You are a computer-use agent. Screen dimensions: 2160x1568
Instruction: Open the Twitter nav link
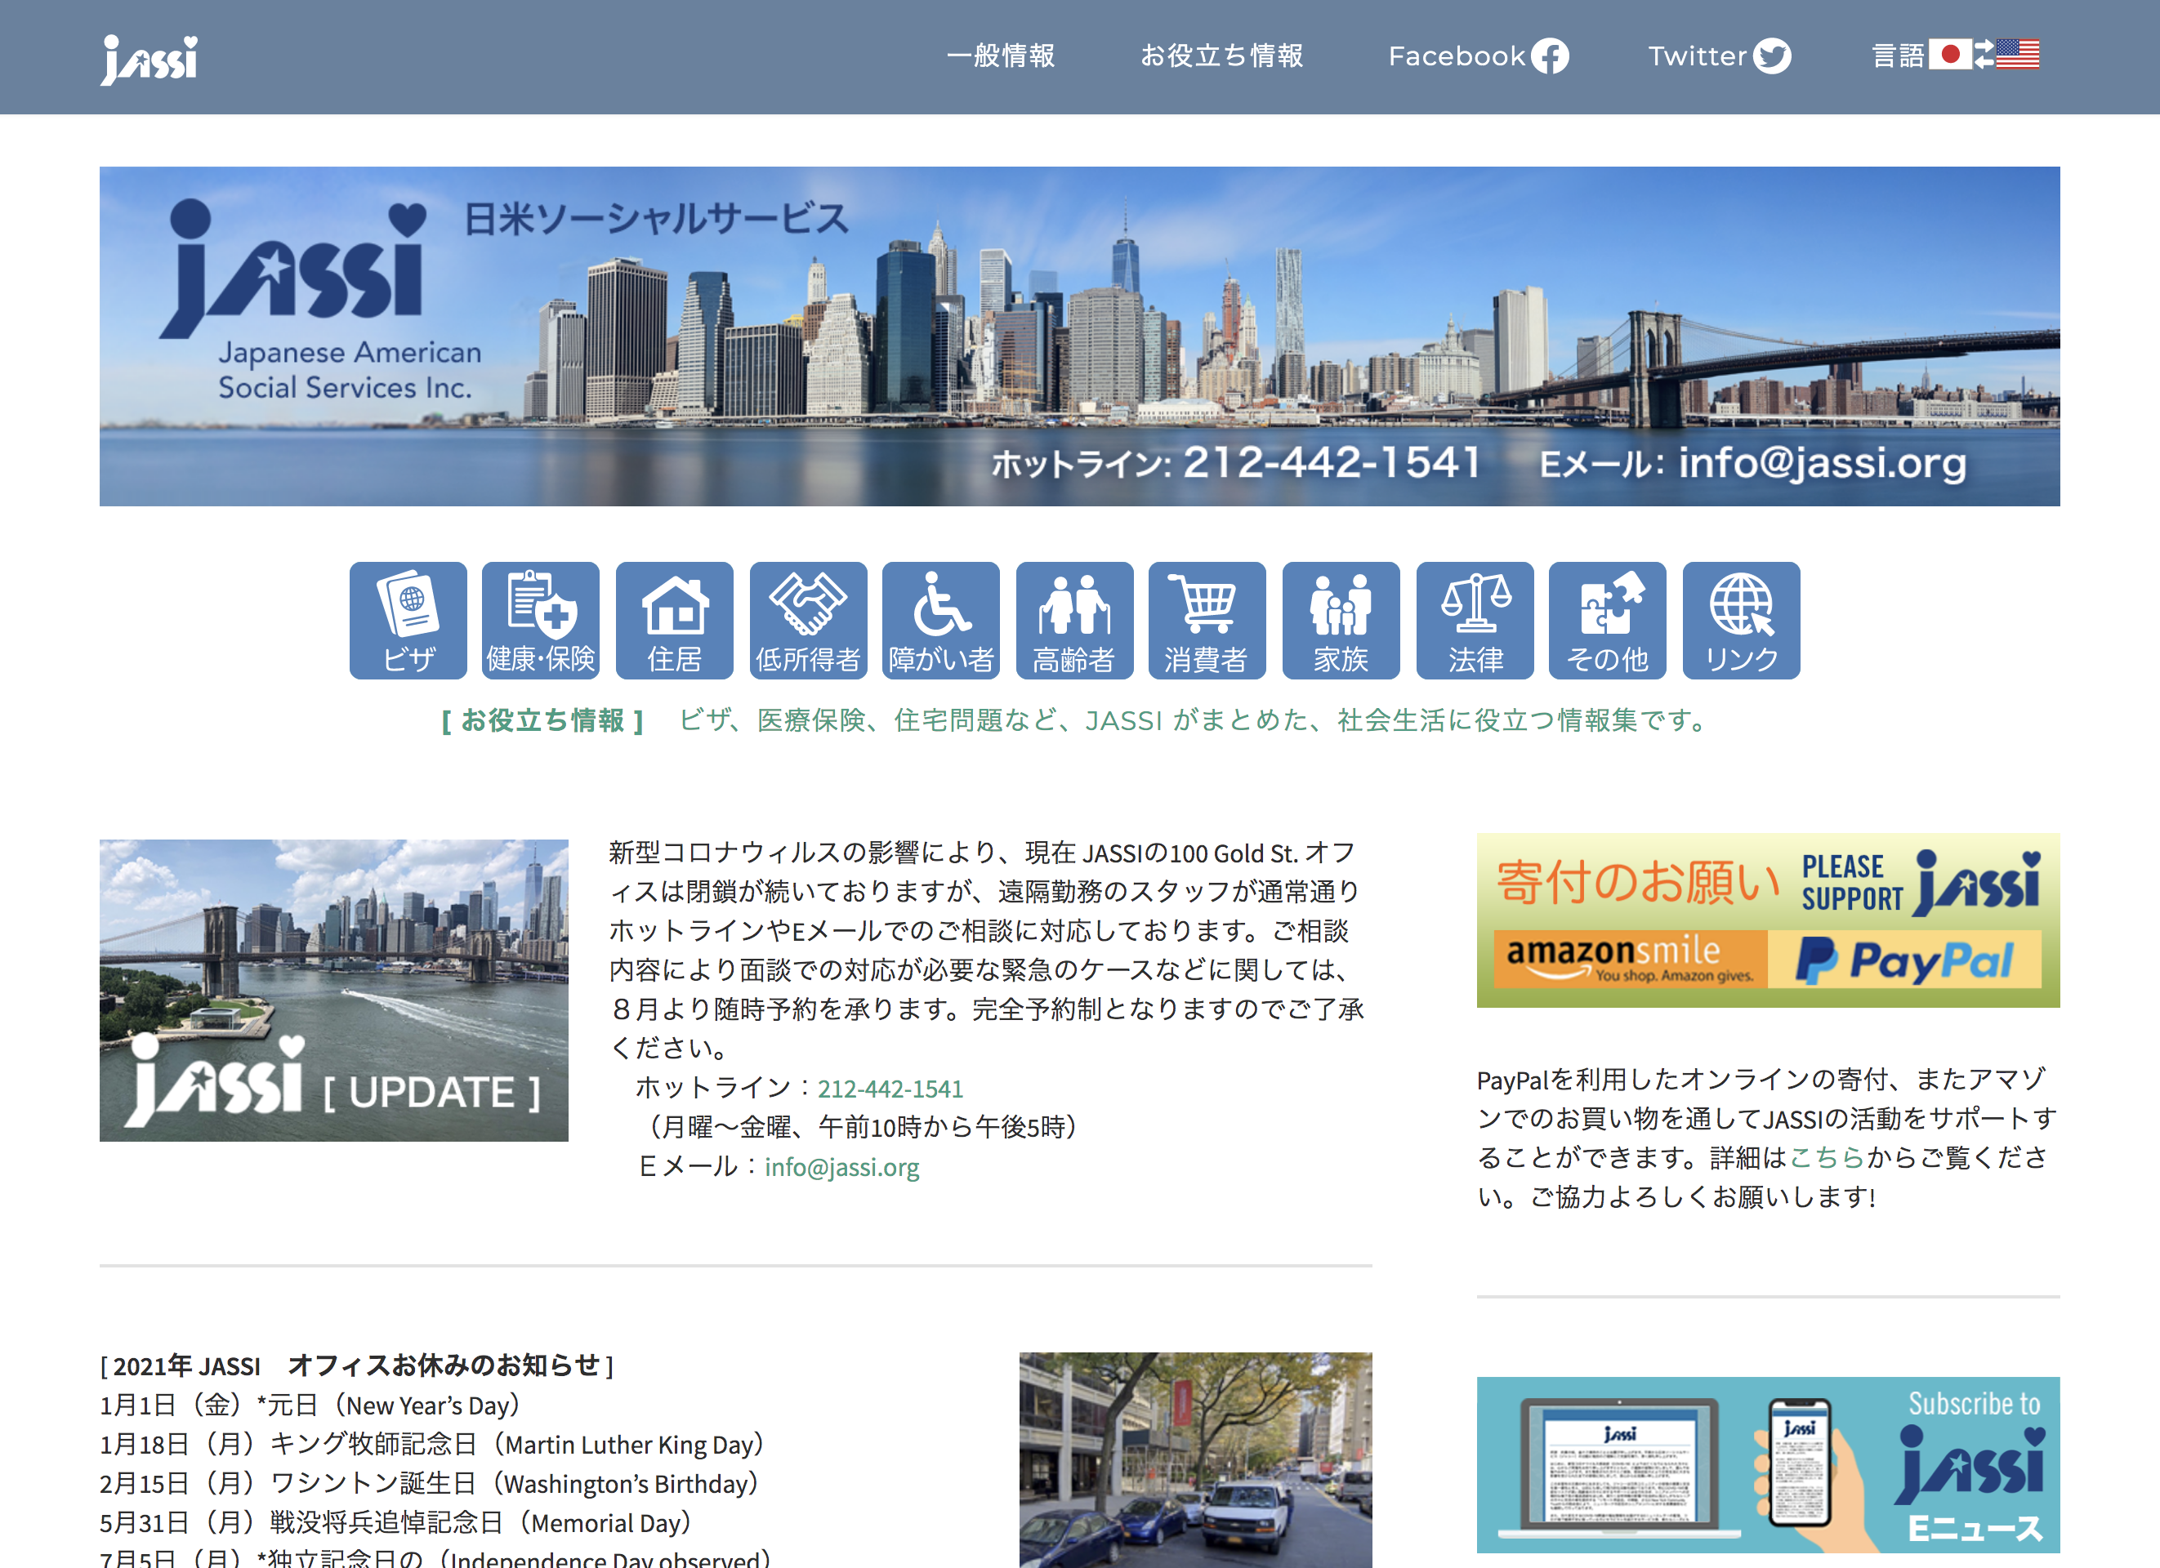point(1718,56)
